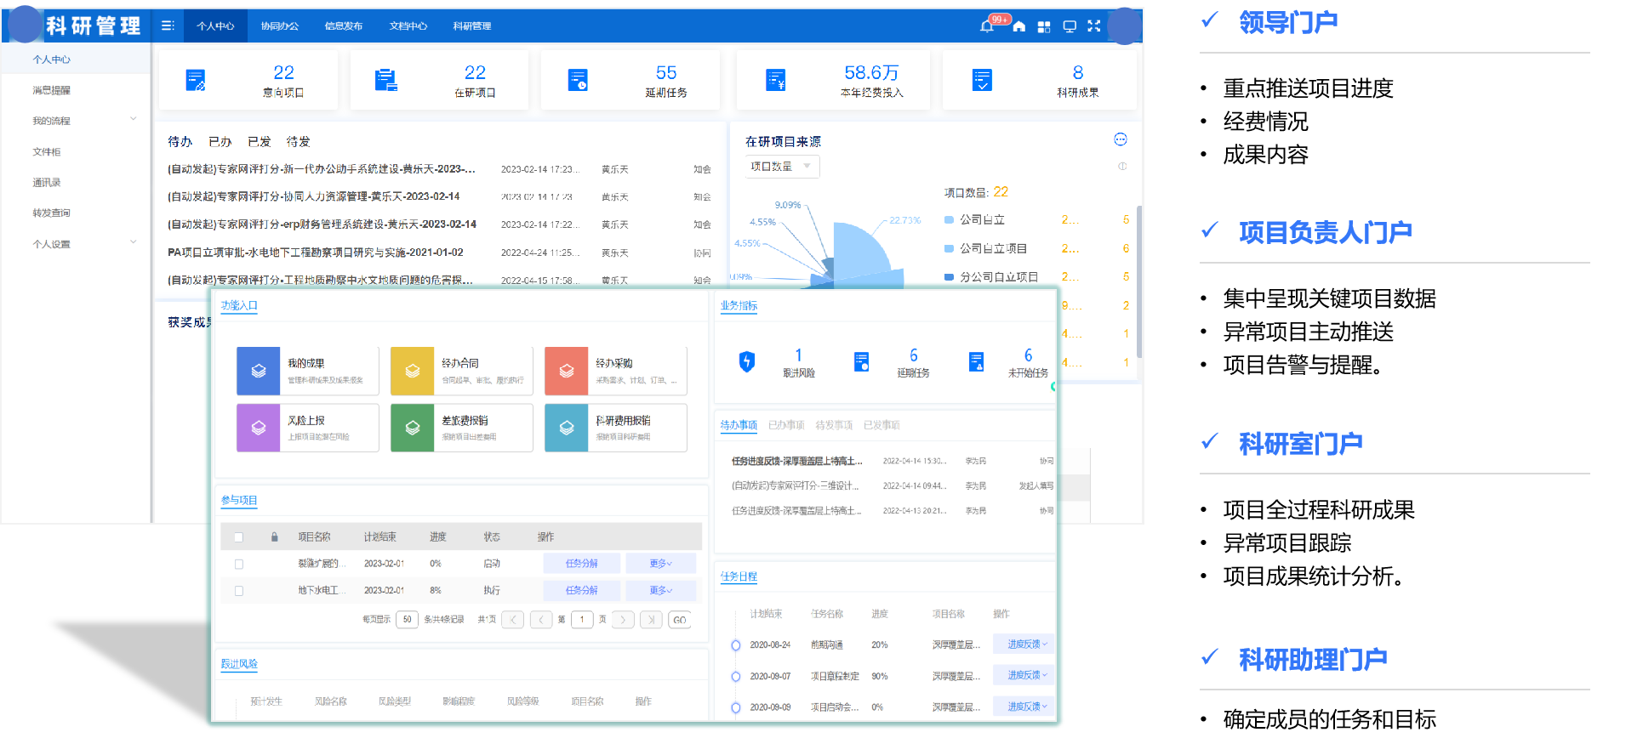The image size is (1626, 738).
Task: Check the box for the 地下水电工 project row
Action: pos(238,591)
